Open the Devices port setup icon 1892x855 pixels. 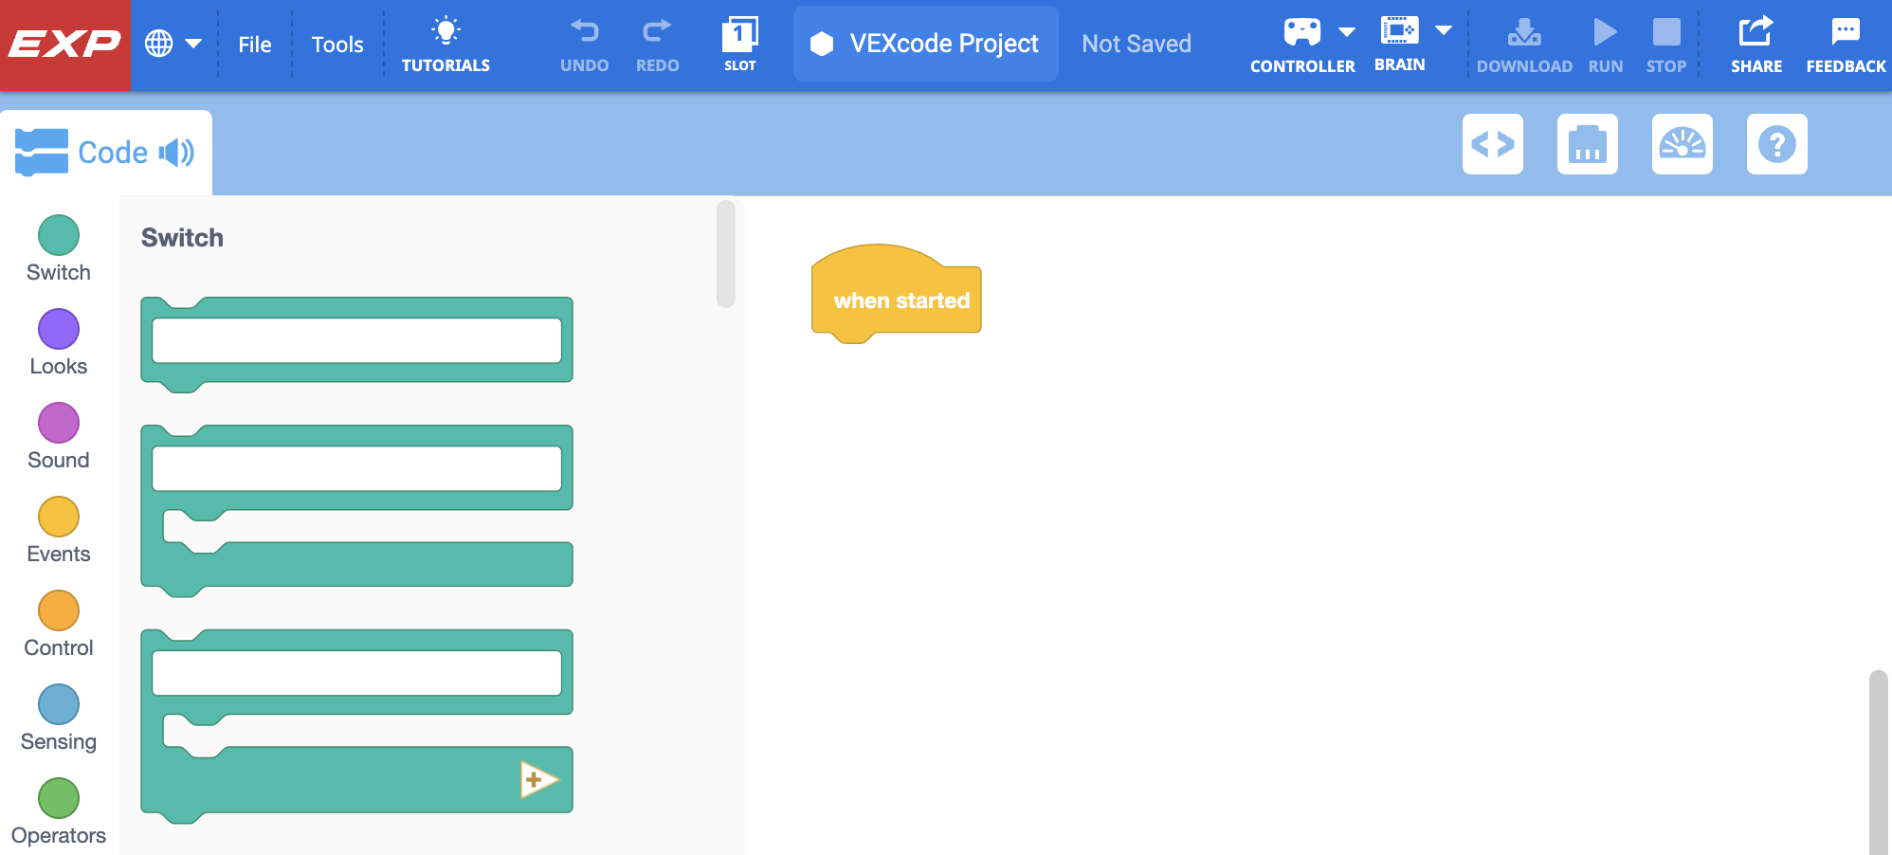[1587, 144]
